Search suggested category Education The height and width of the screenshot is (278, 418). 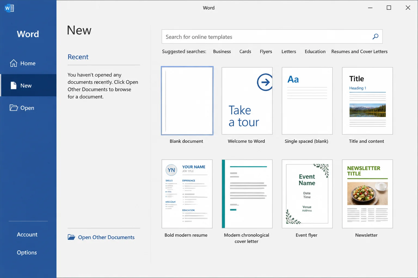(x=315, y=51)
